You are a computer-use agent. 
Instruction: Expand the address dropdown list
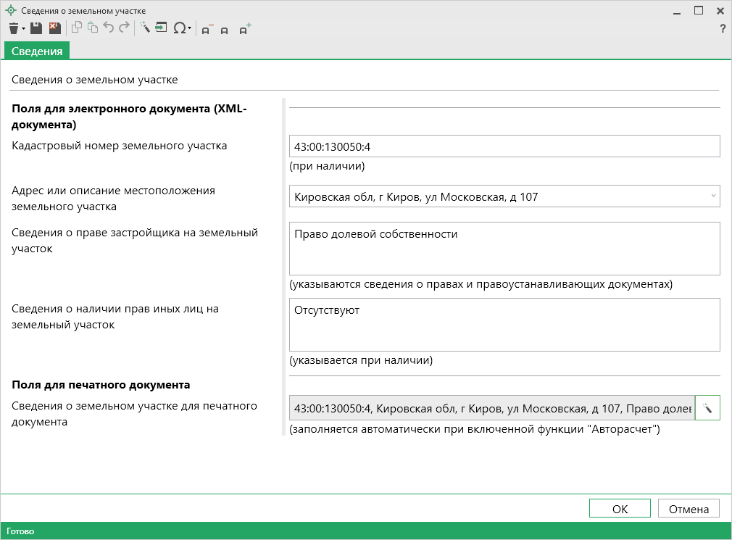coord(713,196)
